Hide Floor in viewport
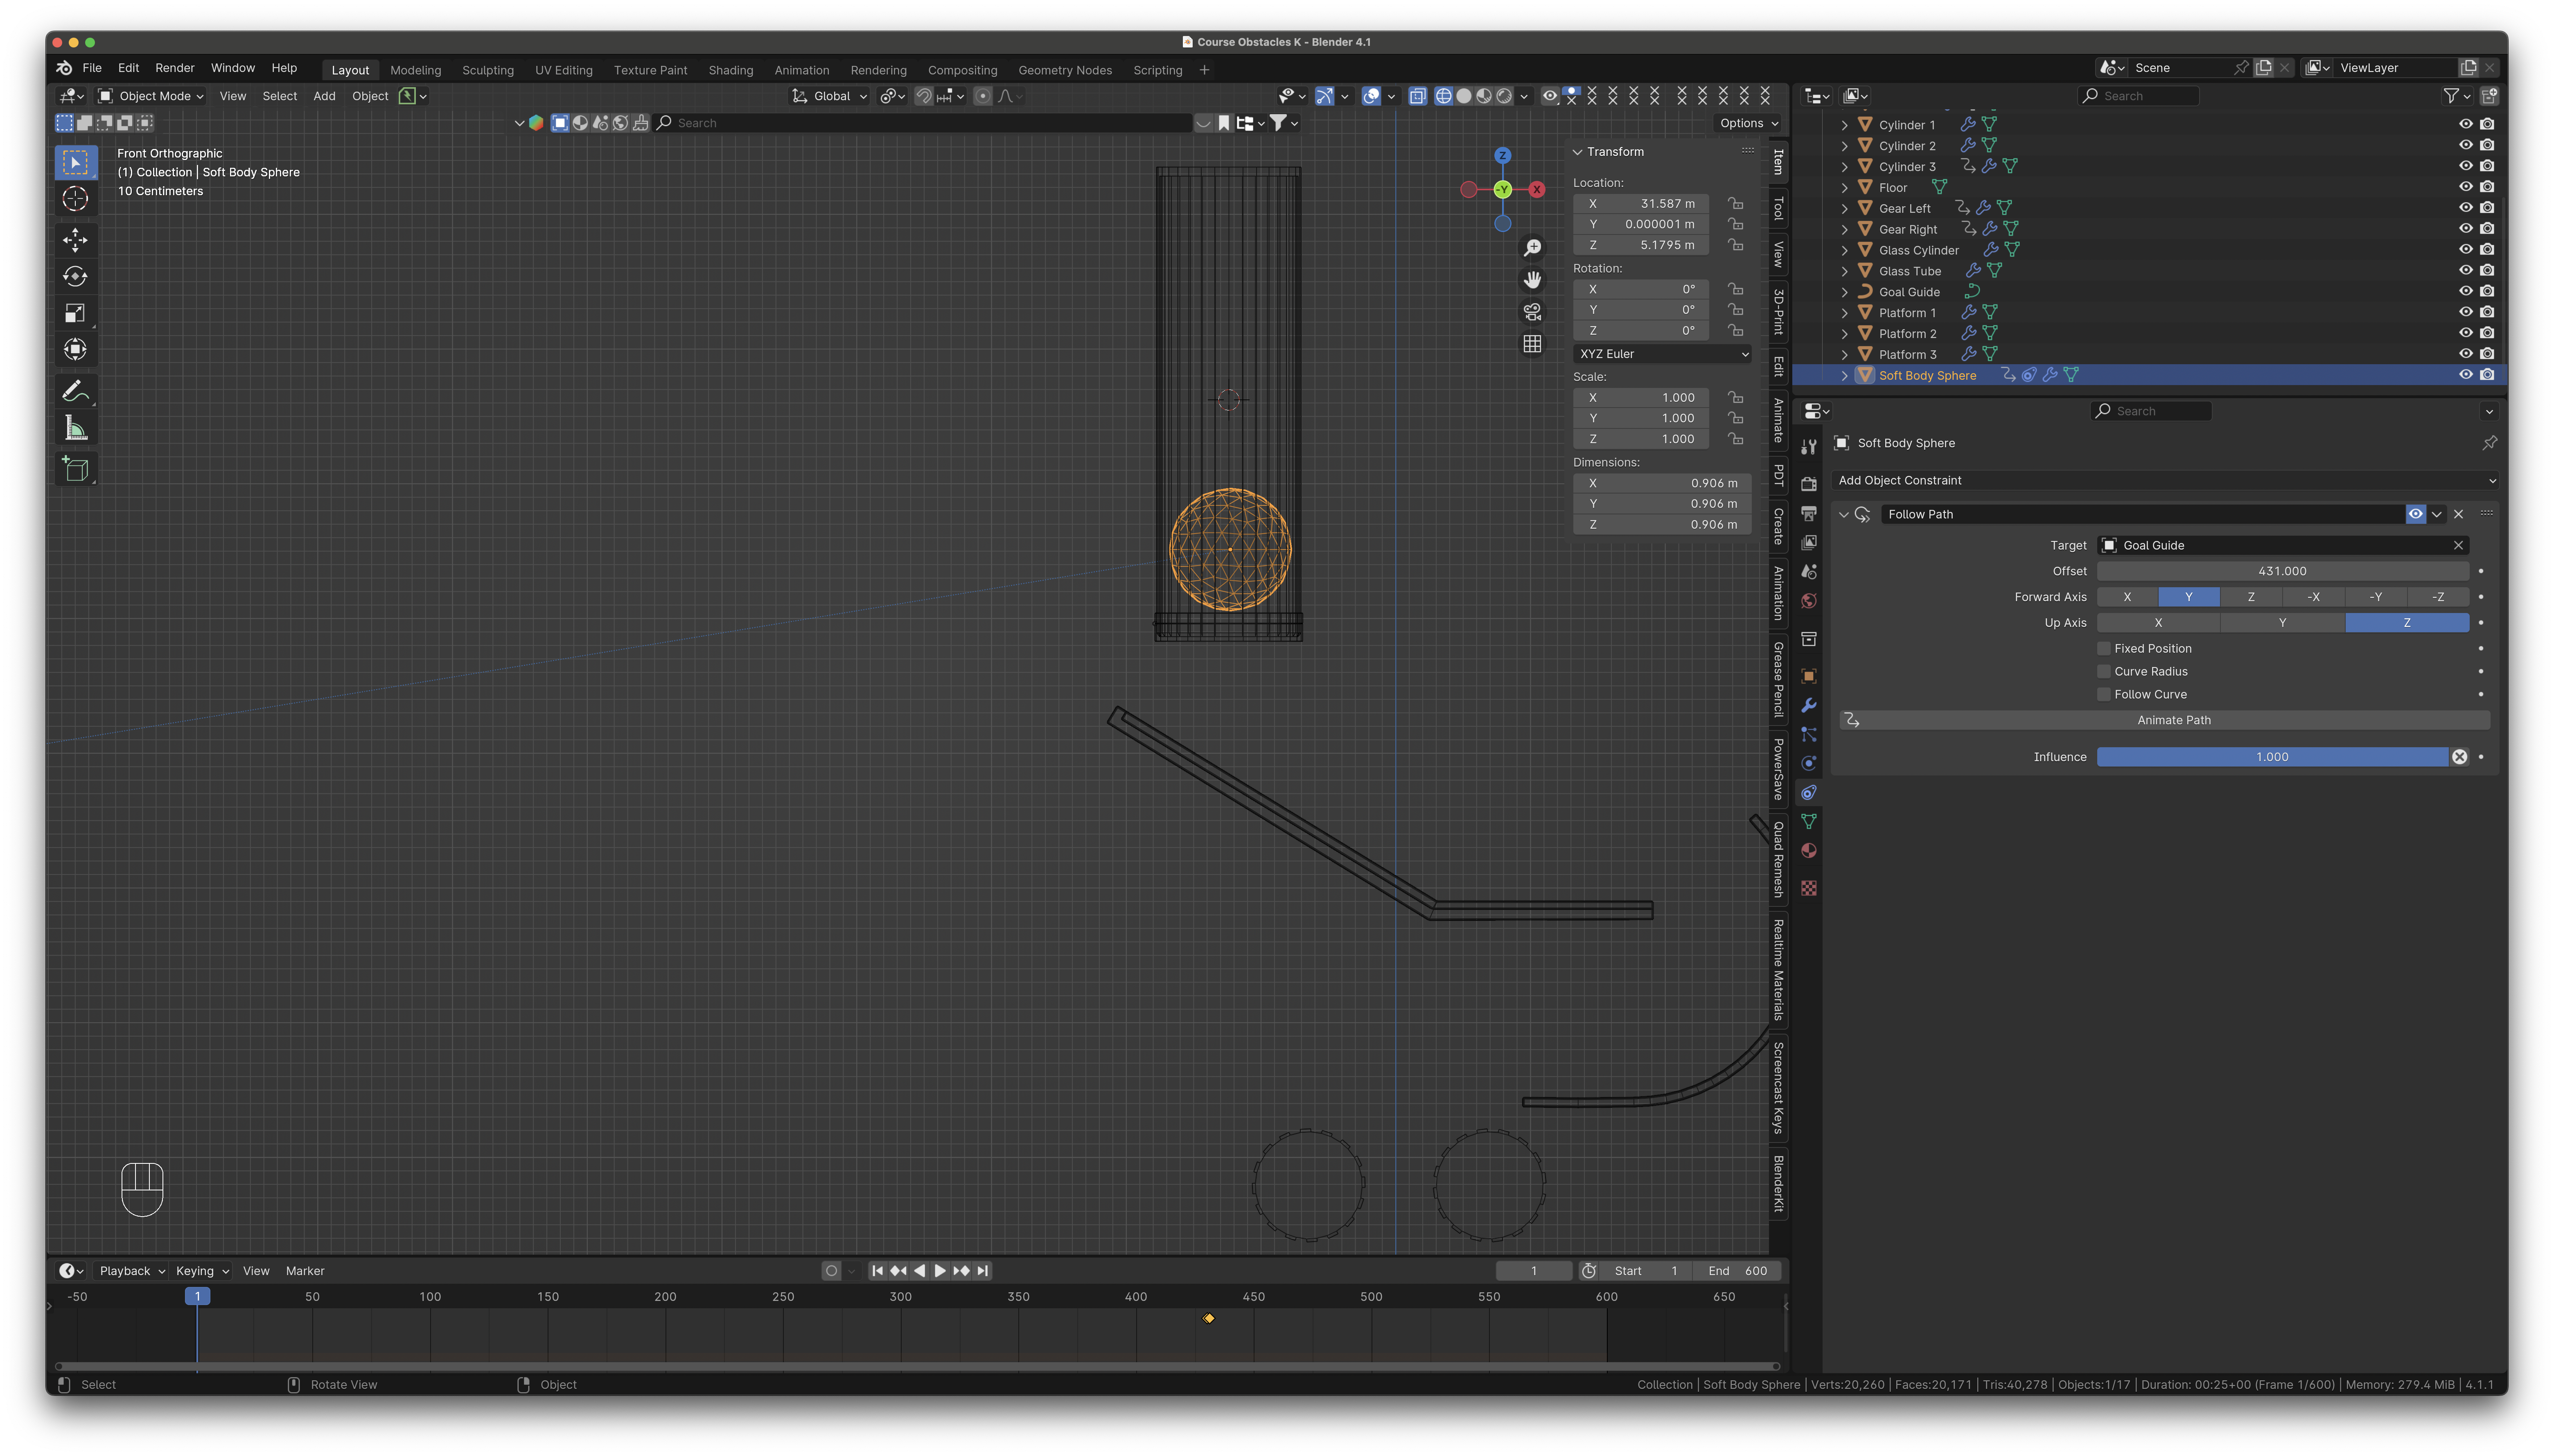This screenshot has width=2554, height=1456. coord(2465,188)
